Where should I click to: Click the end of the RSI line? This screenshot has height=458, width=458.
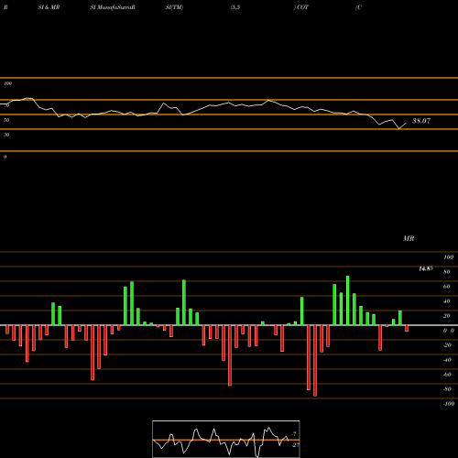point(406,123)
